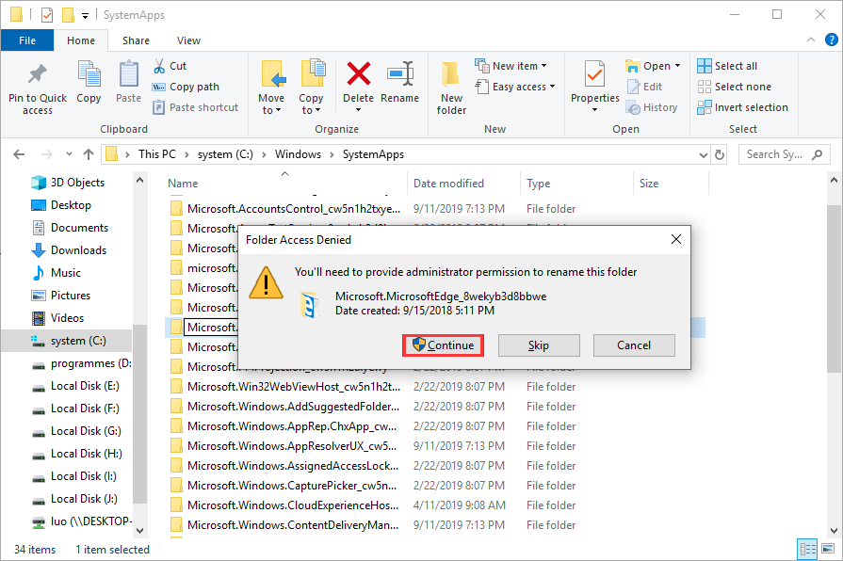Viewport: 843px width, 561px height.
Task: Click system (C:) in the address path
Action: click(225, 154)
